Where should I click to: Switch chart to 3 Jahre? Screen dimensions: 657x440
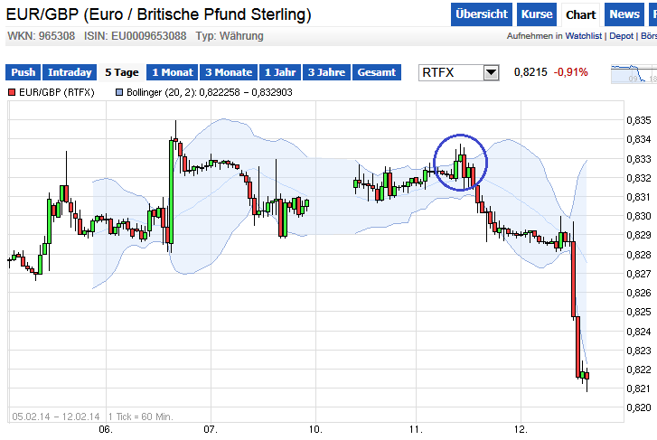pos(326,72)
